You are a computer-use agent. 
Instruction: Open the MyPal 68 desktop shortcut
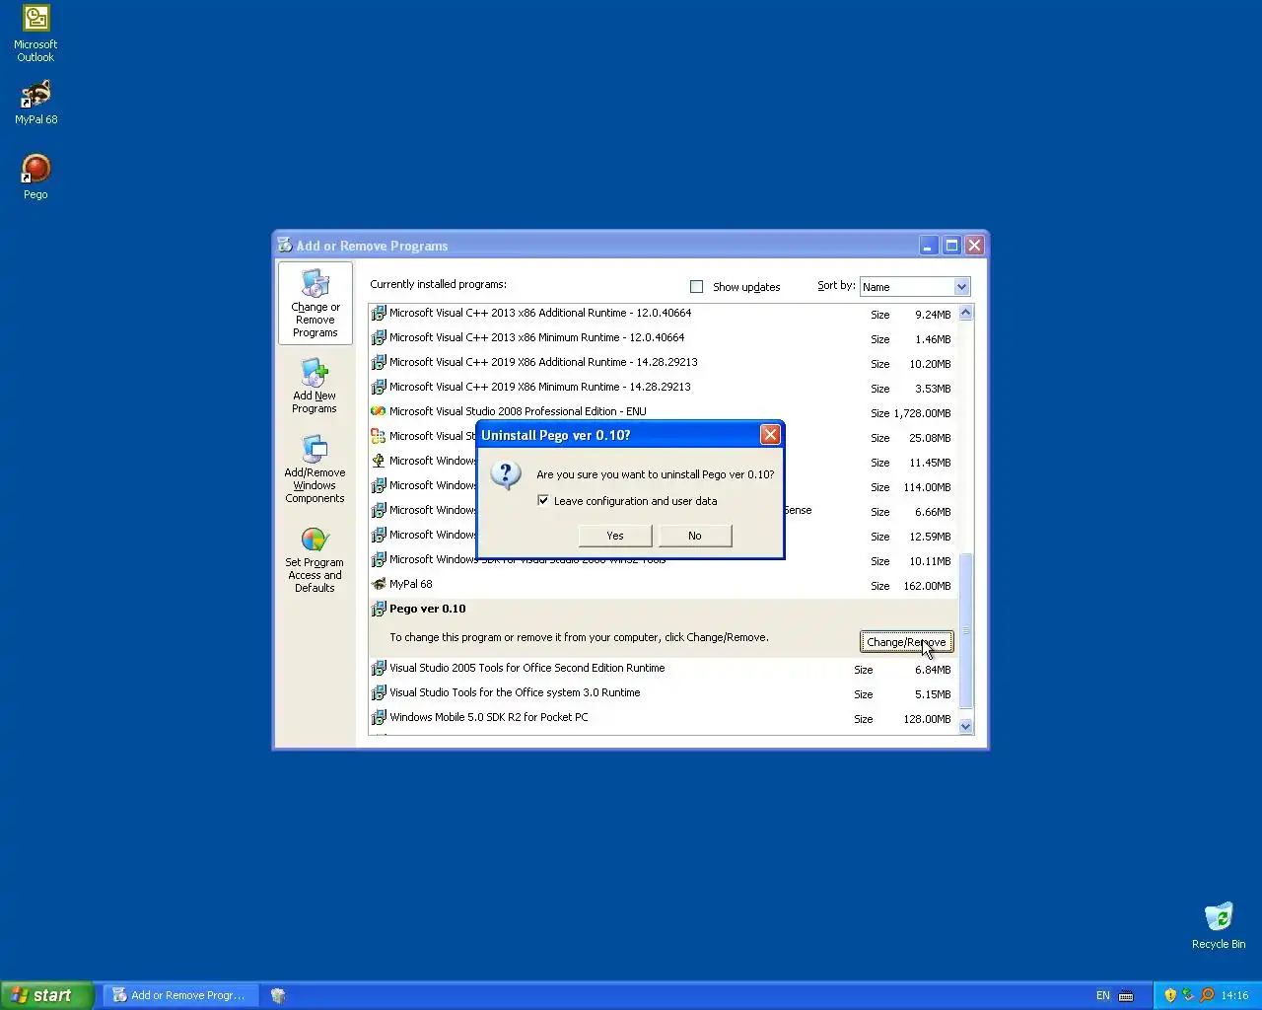pyautogui.click(x=35, y=102)
